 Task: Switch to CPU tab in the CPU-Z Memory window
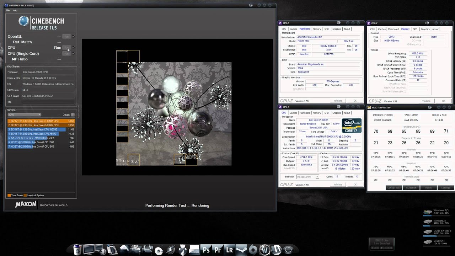[372, 29]
